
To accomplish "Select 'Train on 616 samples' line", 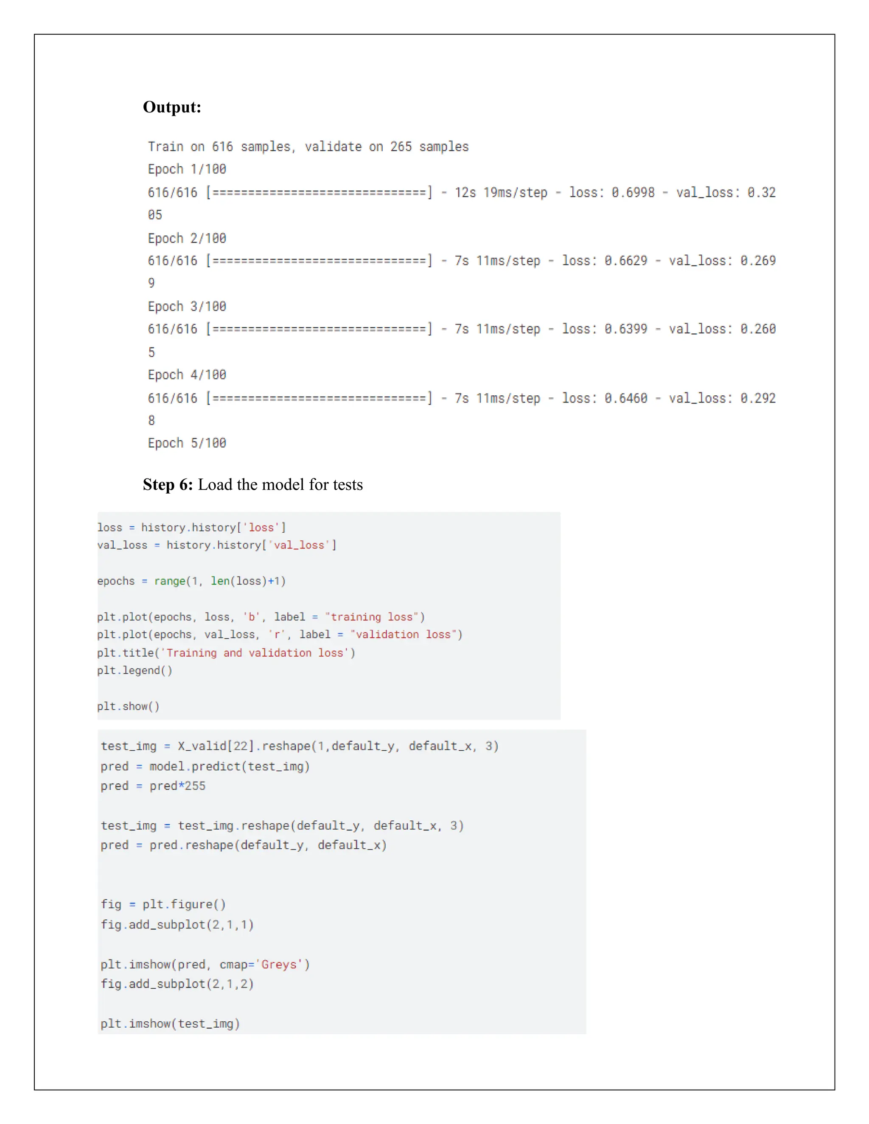I will click(x=308, y=147).
